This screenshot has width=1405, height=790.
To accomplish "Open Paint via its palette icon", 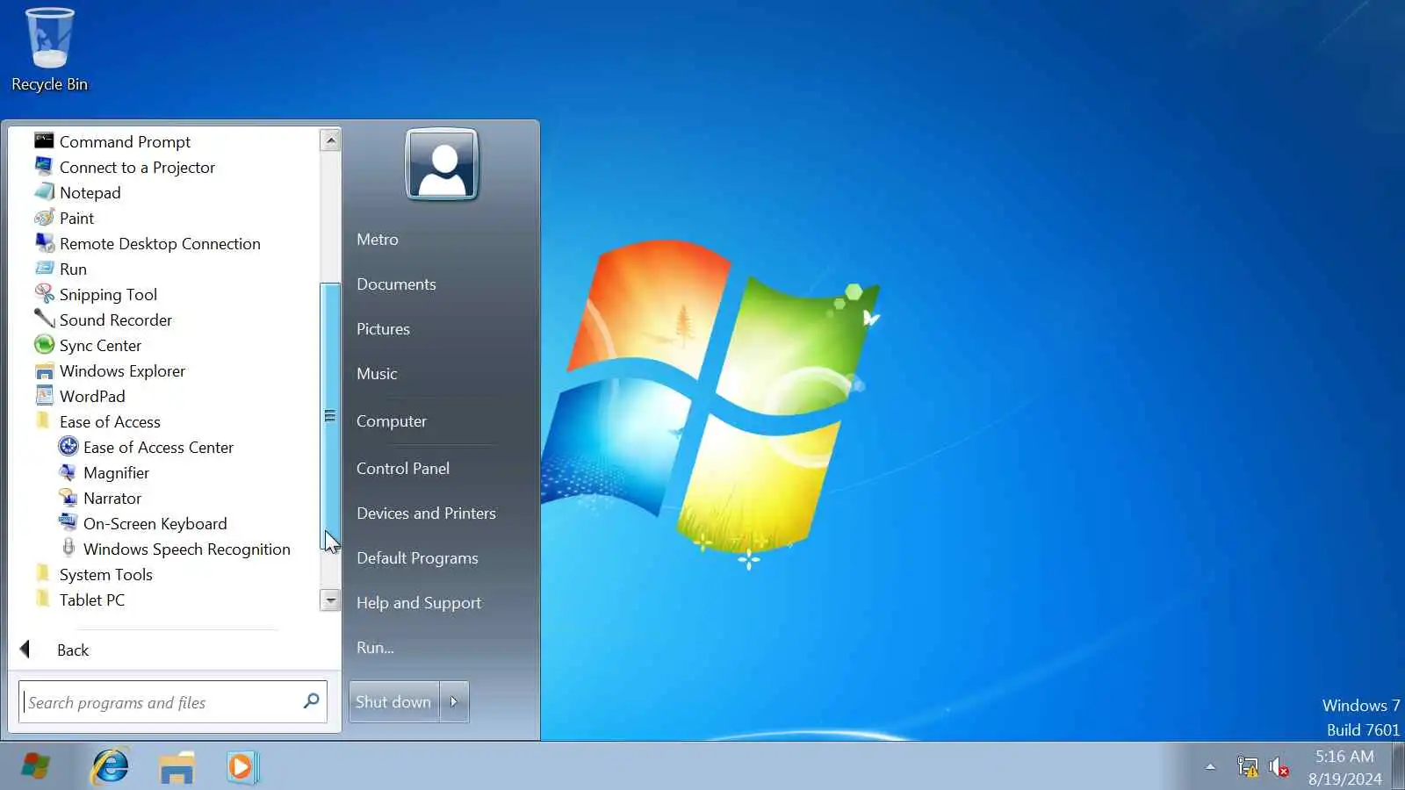I will tap(44, 217).
